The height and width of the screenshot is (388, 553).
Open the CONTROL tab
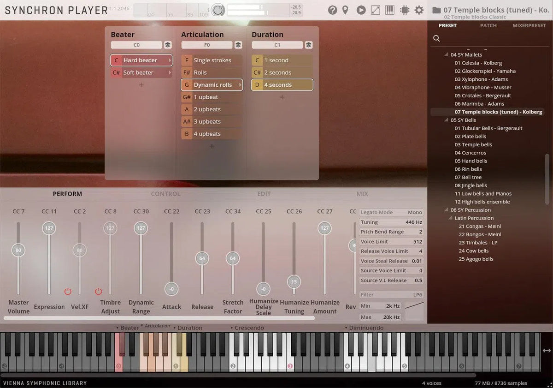pyautogui.click(x=165, y=194)
